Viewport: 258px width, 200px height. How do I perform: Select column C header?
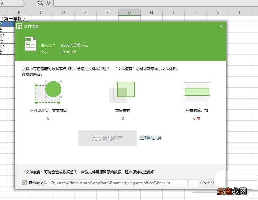click(x=41, y=13)
